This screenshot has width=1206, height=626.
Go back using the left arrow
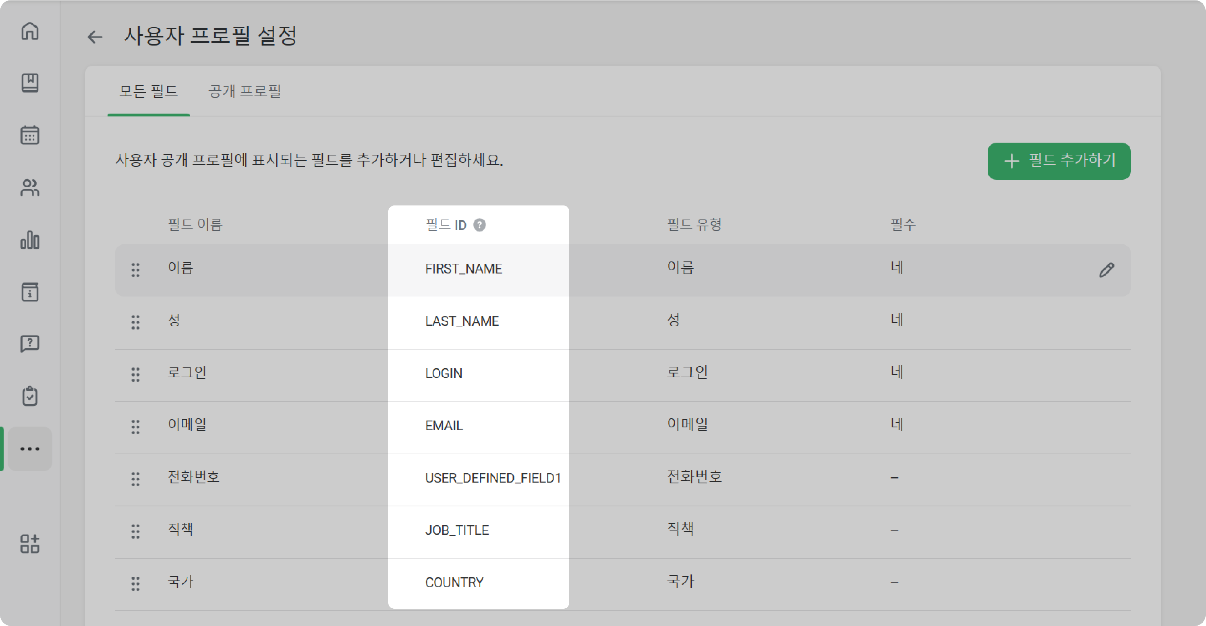pyautogui.click(x=95, y=37)
